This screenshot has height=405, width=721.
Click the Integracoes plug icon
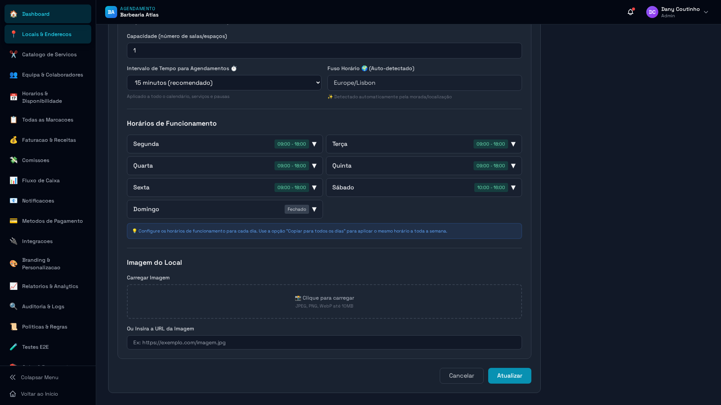coord(14,241)
